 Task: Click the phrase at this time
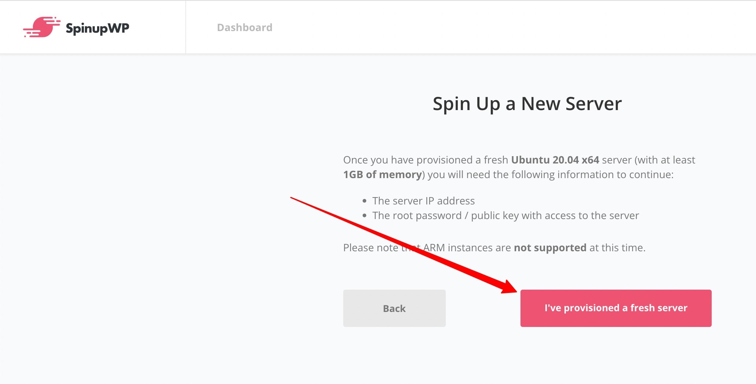617,248
